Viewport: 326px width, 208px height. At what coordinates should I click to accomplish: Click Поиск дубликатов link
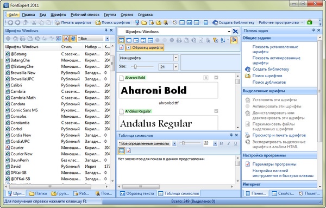point(269,83)
